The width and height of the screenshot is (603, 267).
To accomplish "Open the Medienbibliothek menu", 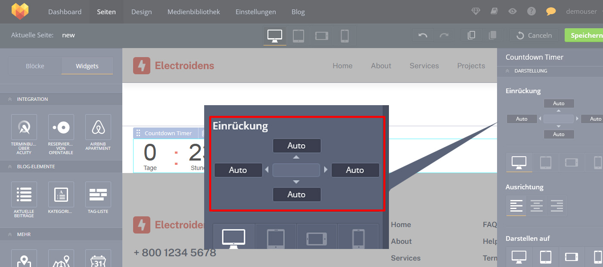I will tap(193, 12).
